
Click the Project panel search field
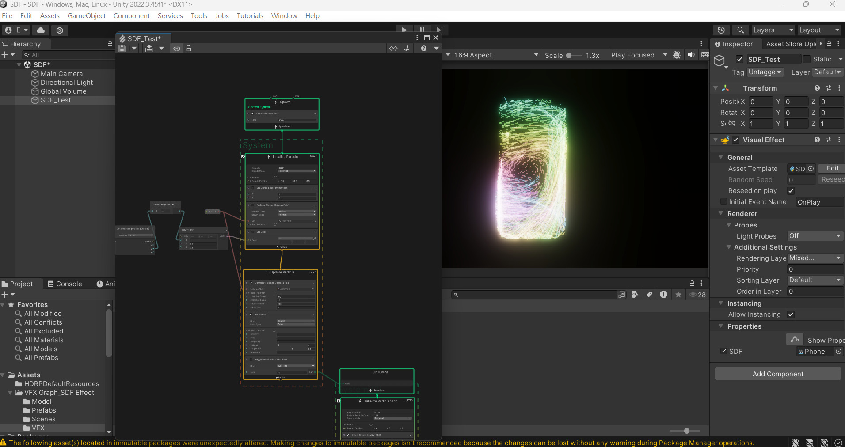pyautogui.click(x=533, y=295)
